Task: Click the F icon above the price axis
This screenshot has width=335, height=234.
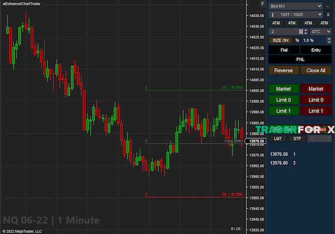Action: pyautogui.click(x=262, y=4)
